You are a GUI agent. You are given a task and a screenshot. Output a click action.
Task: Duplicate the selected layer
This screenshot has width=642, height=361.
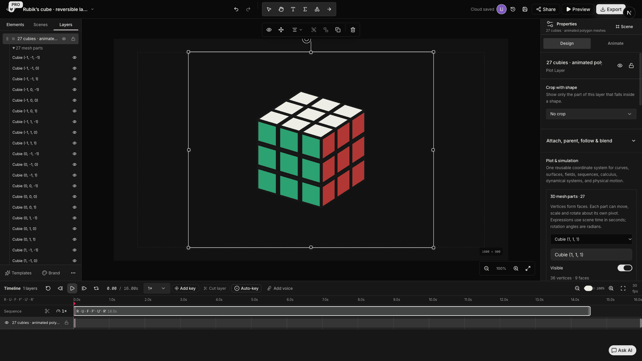338,30
